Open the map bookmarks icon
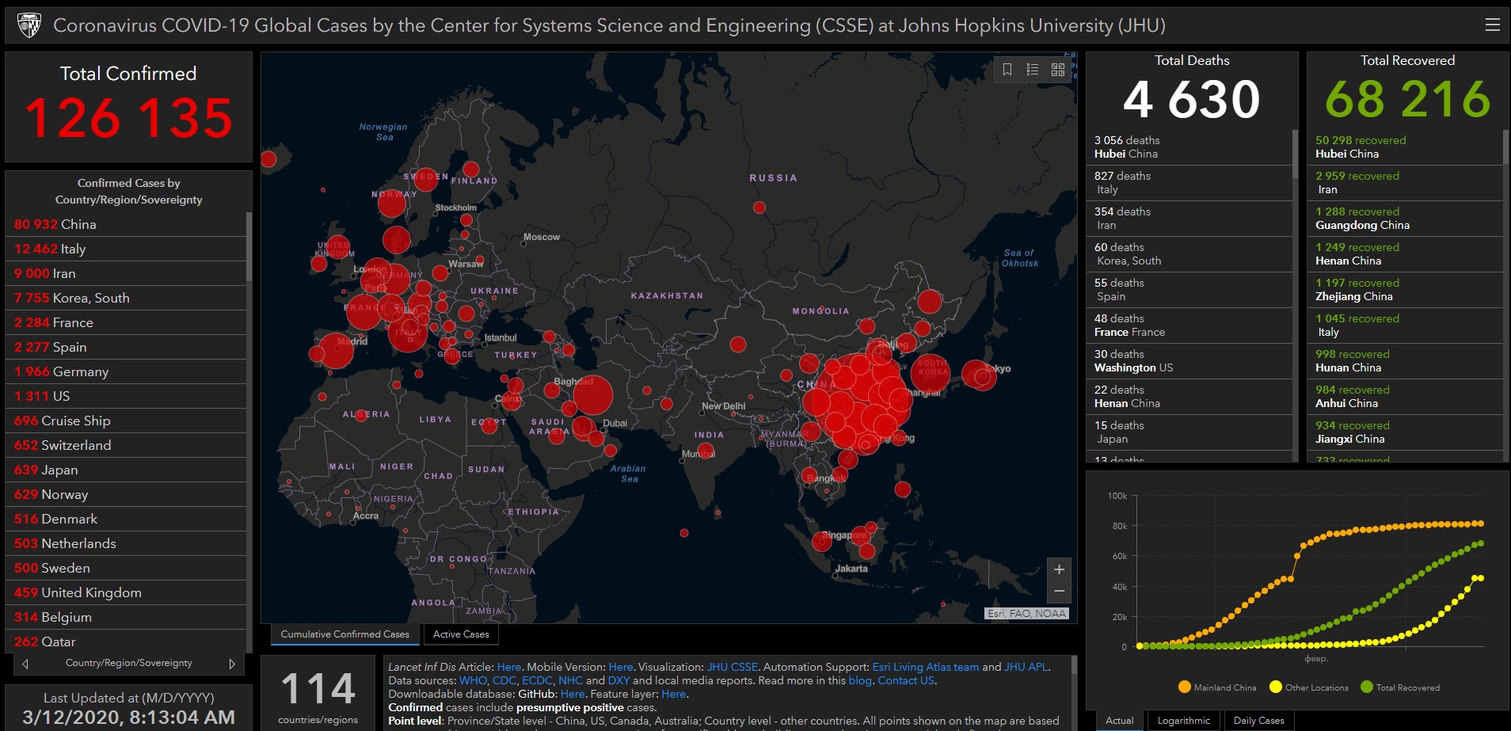 [1007, 70]
